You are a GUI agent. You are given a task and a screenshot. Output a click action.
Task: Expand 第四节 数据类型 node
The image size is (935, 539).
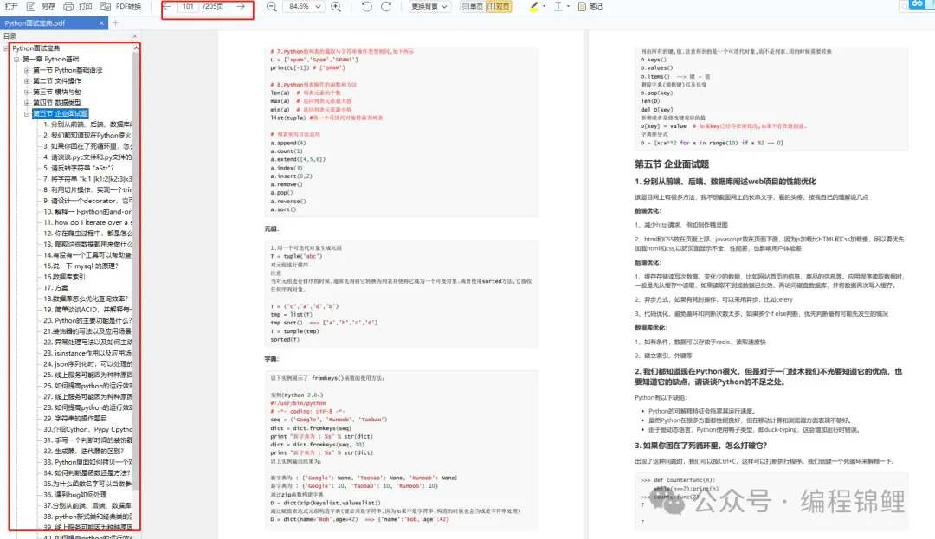click(x=27, y=102)
